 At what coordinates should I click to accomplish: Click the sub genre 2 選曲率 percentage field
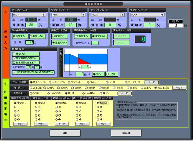click(x=110, y=25)
